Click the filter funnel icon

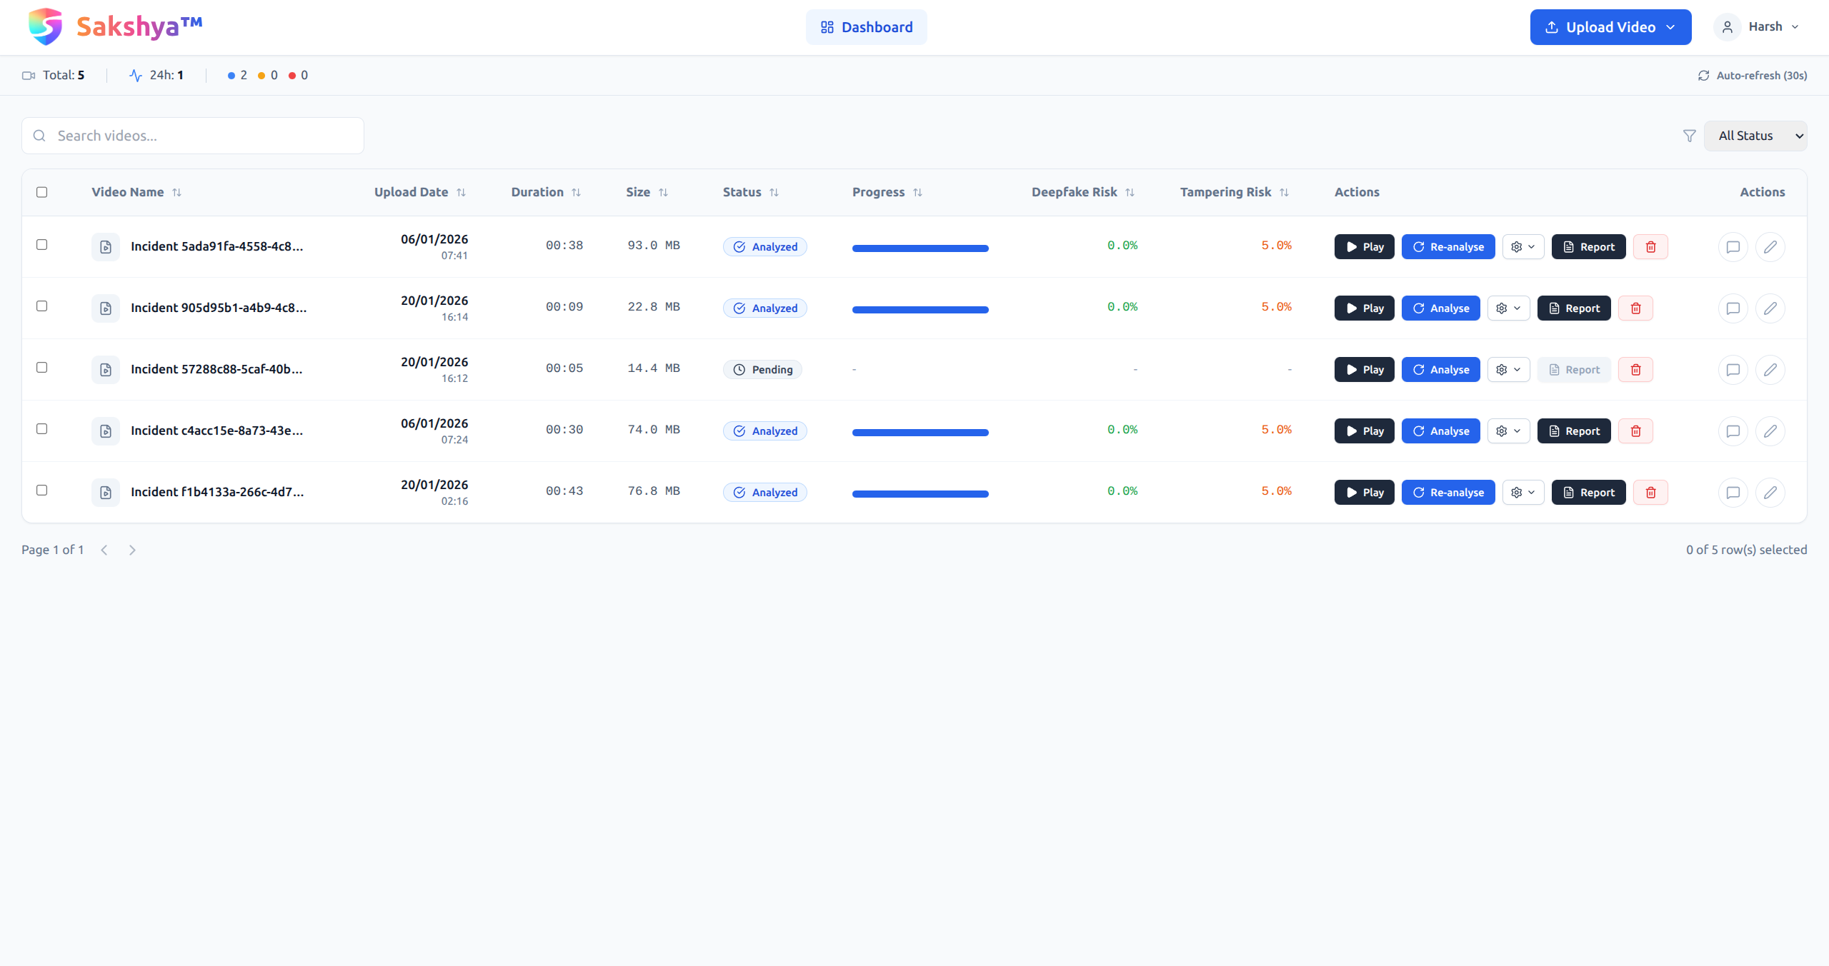[x=1689, y=136]
